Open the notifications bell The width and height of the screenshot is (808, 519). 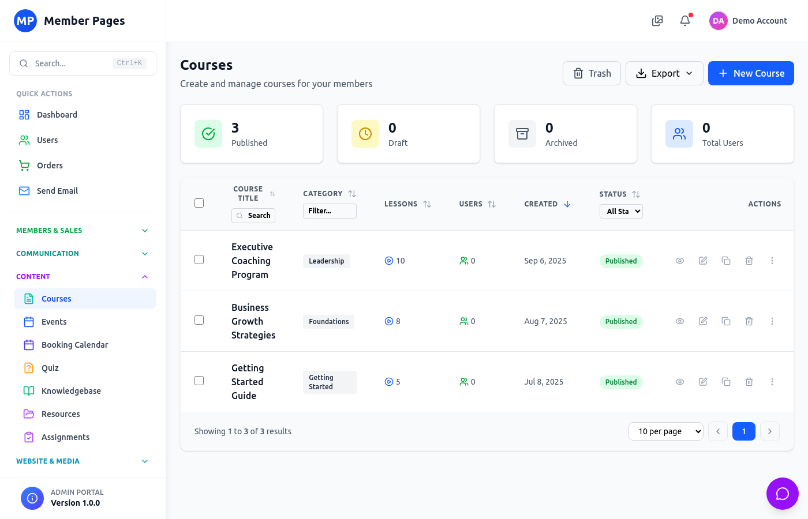pos(684,20)
